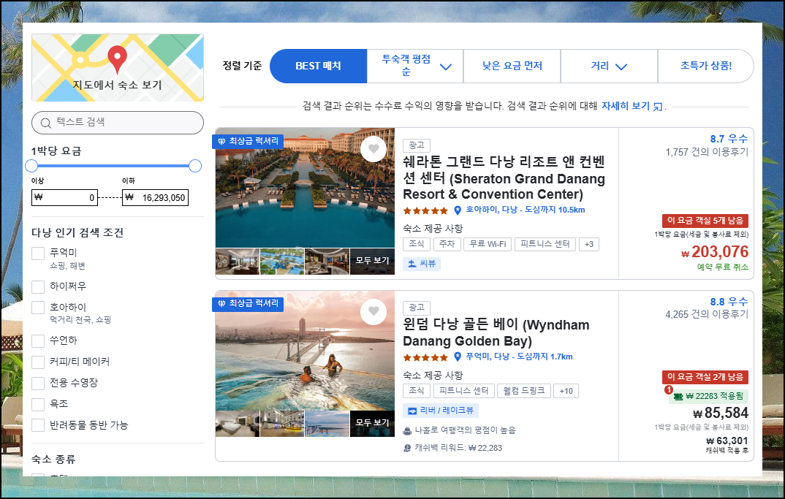The image size is (785, 499).
Task: Click the location pin icon next to 호아하이, 다낭
Action: pyautogui.click(x=457, y=210)
